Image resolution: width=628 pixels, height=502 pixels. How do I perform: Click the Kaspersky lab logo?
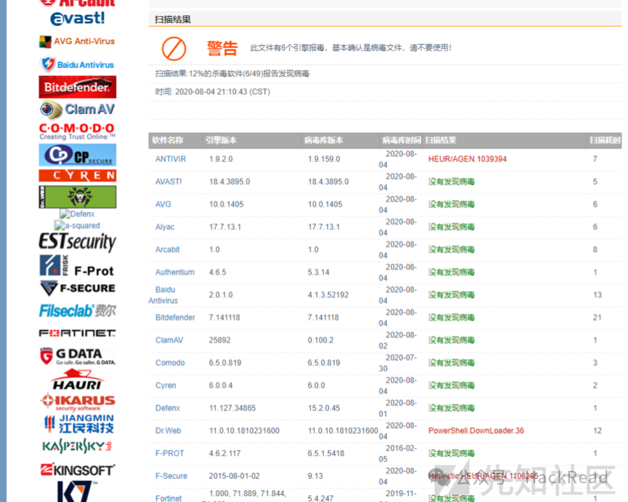78,446
